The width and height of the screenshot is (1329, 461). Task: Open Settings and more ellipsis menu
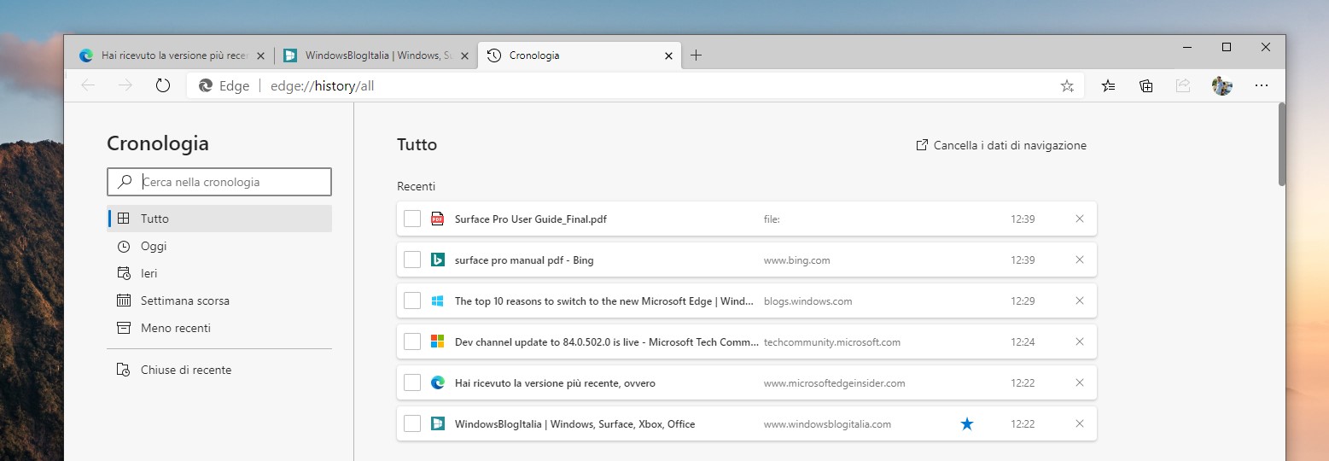click(1262, 85)
